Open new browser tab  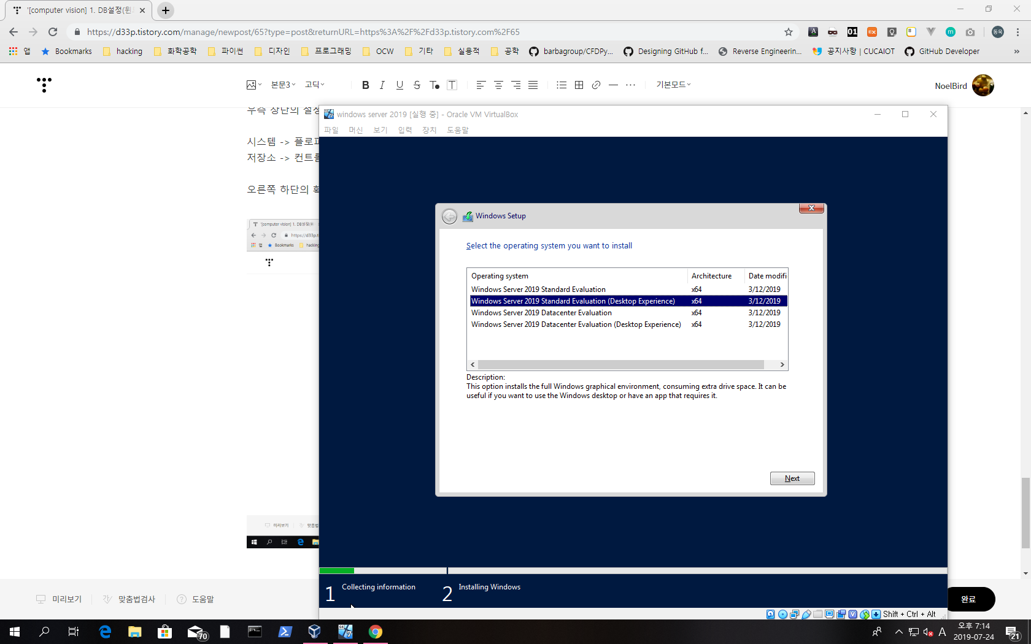coord(166,10)
